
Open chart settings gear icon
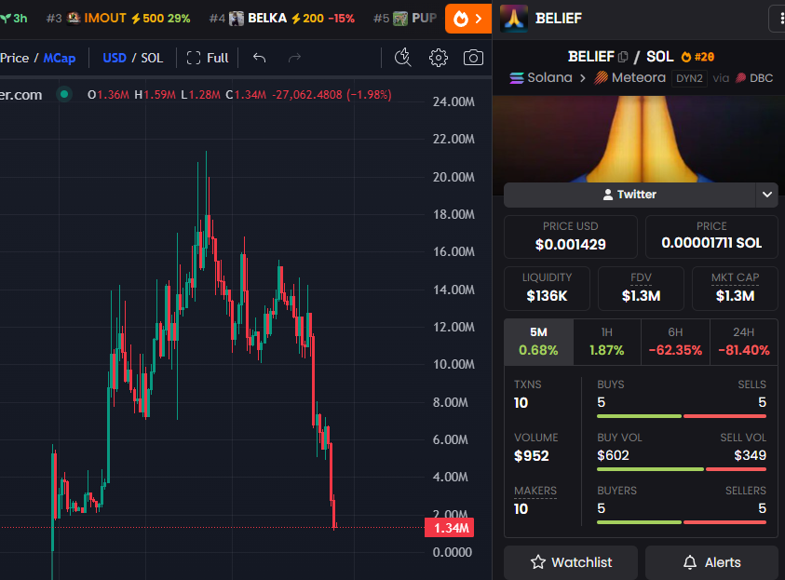pyautogui.click(x=438, y=58)
